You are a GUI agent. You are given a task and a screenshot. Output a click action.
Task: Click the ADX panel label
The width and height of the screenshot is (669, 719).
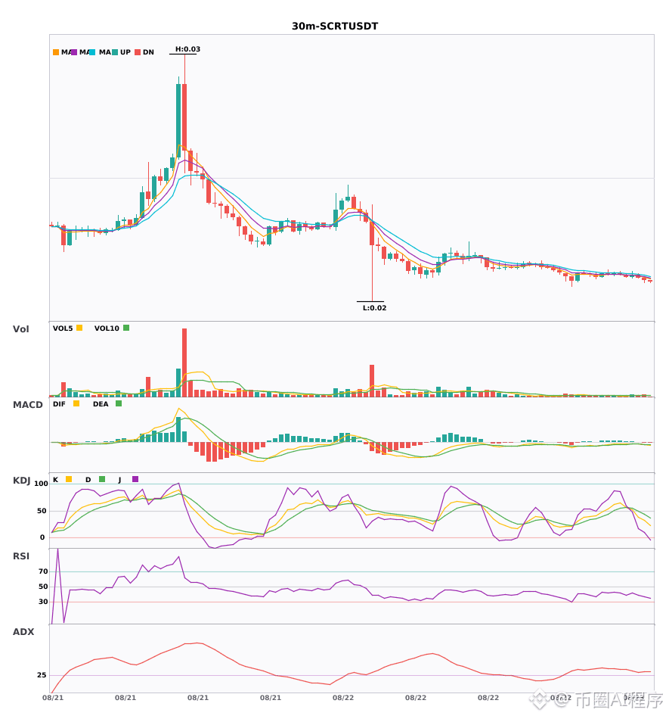coord(23,632)
